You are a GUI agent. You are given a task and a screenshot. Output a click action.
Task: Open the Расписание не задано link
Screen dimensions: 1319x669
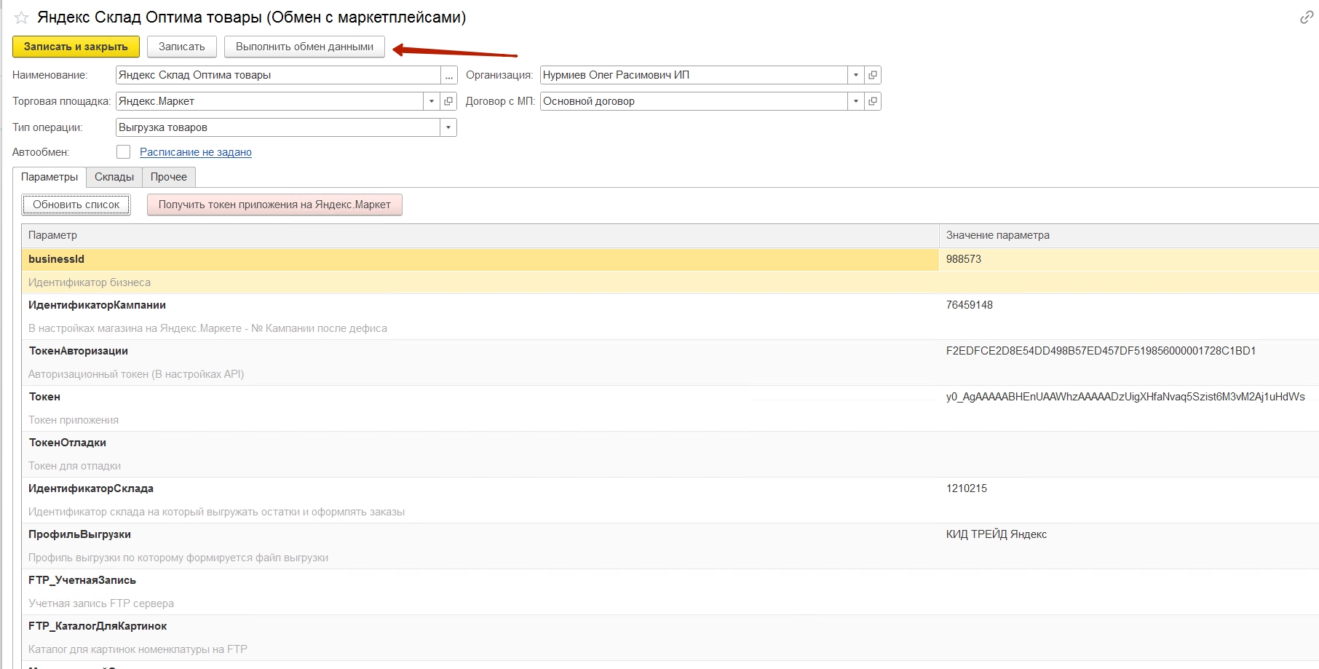[x=196, y=152]
